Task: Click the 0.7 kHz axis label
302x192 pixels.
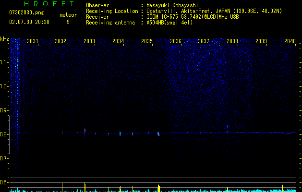Action: pos(4,158)
